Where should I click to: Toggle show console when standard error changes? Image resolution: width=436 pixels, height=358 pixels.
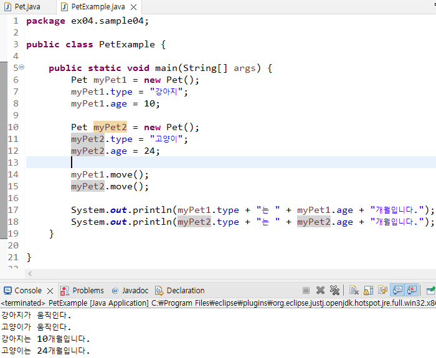point(412,291)
